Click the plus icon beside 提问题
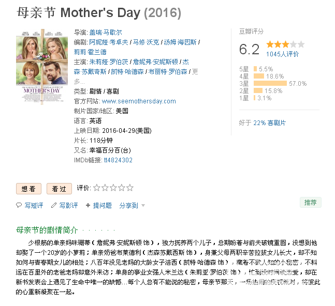Screen dimensions: 335x306 [x=88, y=205]
